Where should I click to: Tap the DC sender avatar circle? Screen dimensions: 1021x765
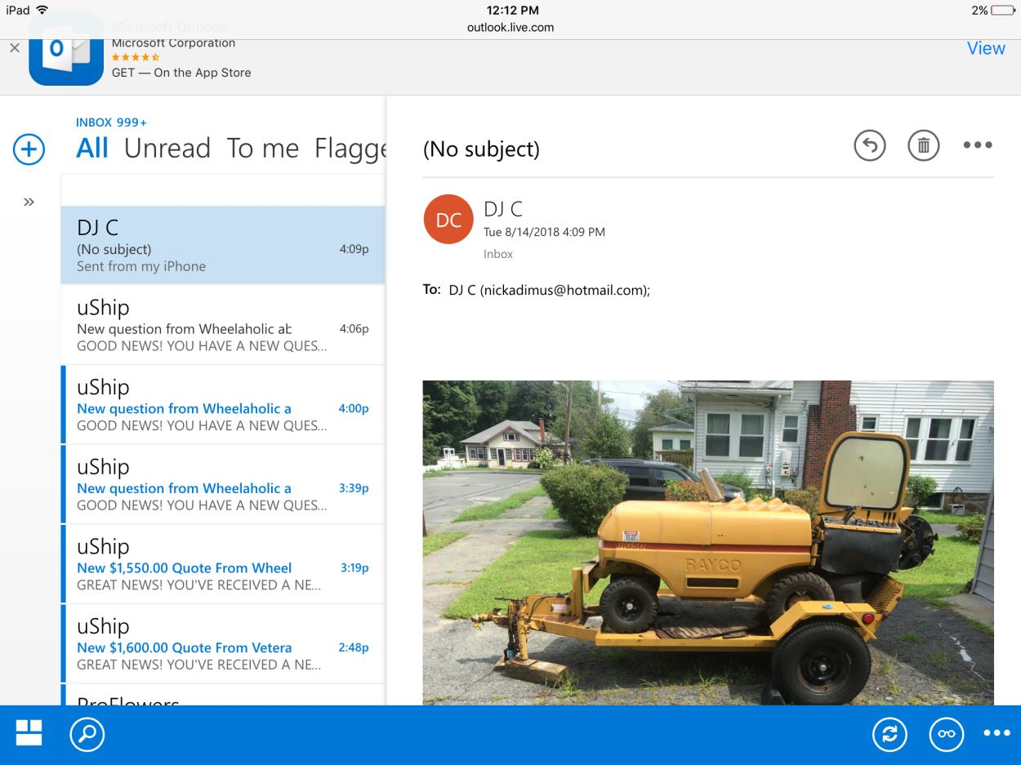tap(448, 220)
